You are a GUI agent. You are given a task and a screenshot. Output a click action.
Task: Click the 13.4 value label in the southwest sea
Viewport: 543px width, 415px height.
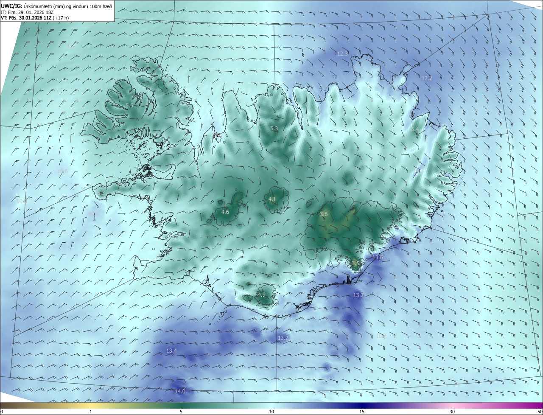pyautogui.click(x=171, y=351)
